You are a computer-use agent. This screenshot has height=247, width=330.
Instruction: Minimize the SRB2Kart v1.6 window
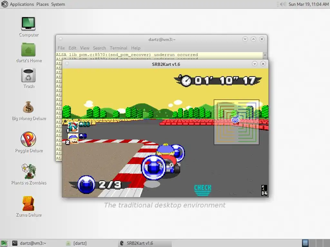[255, 64]
